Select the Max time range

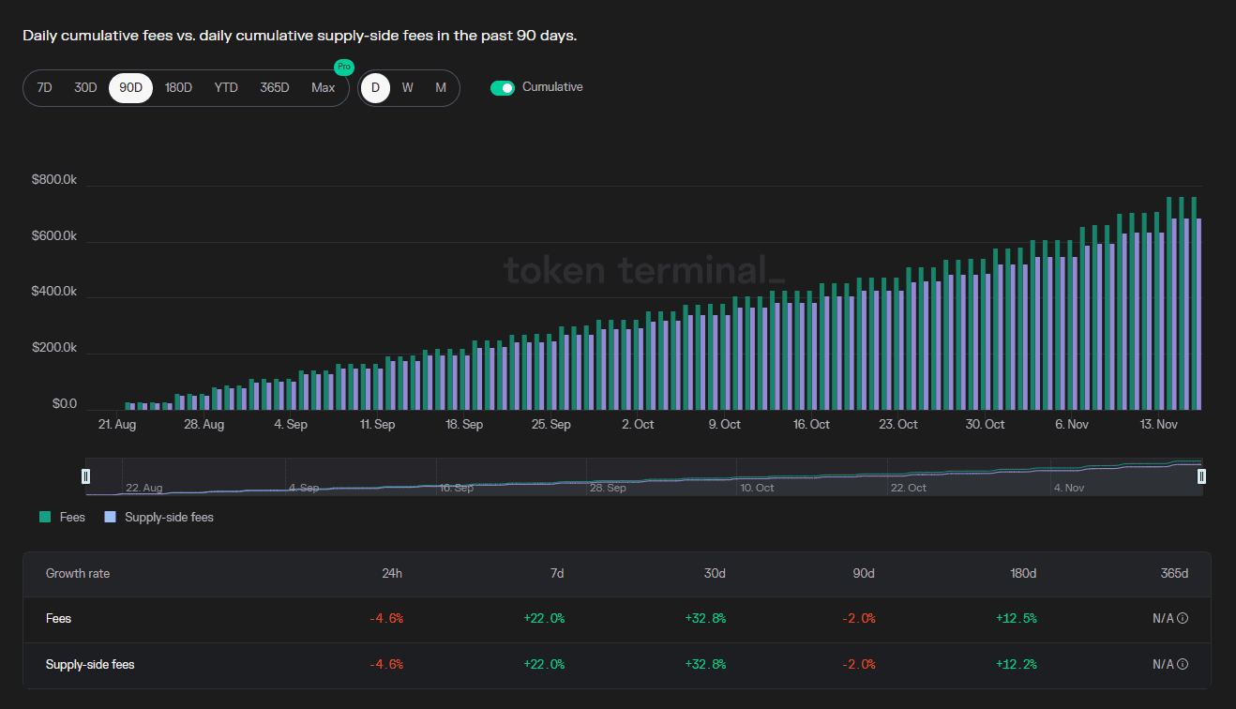[x=323, y=88]
